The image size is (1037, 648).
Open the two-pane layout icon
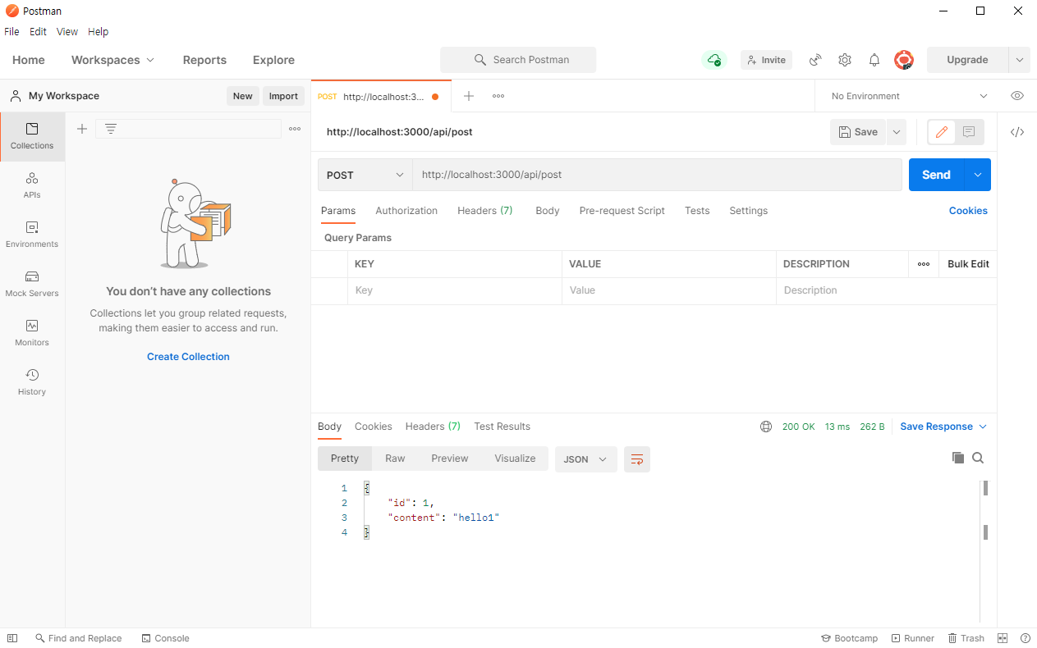pyautogui.click(x=1003, y=638)
